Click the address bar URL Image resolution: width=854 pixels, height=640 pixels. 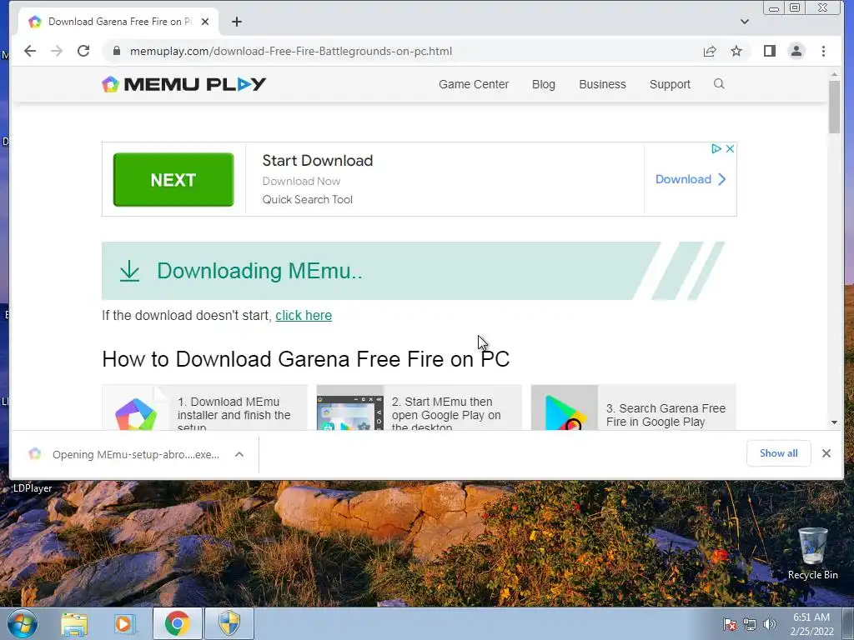291,51
